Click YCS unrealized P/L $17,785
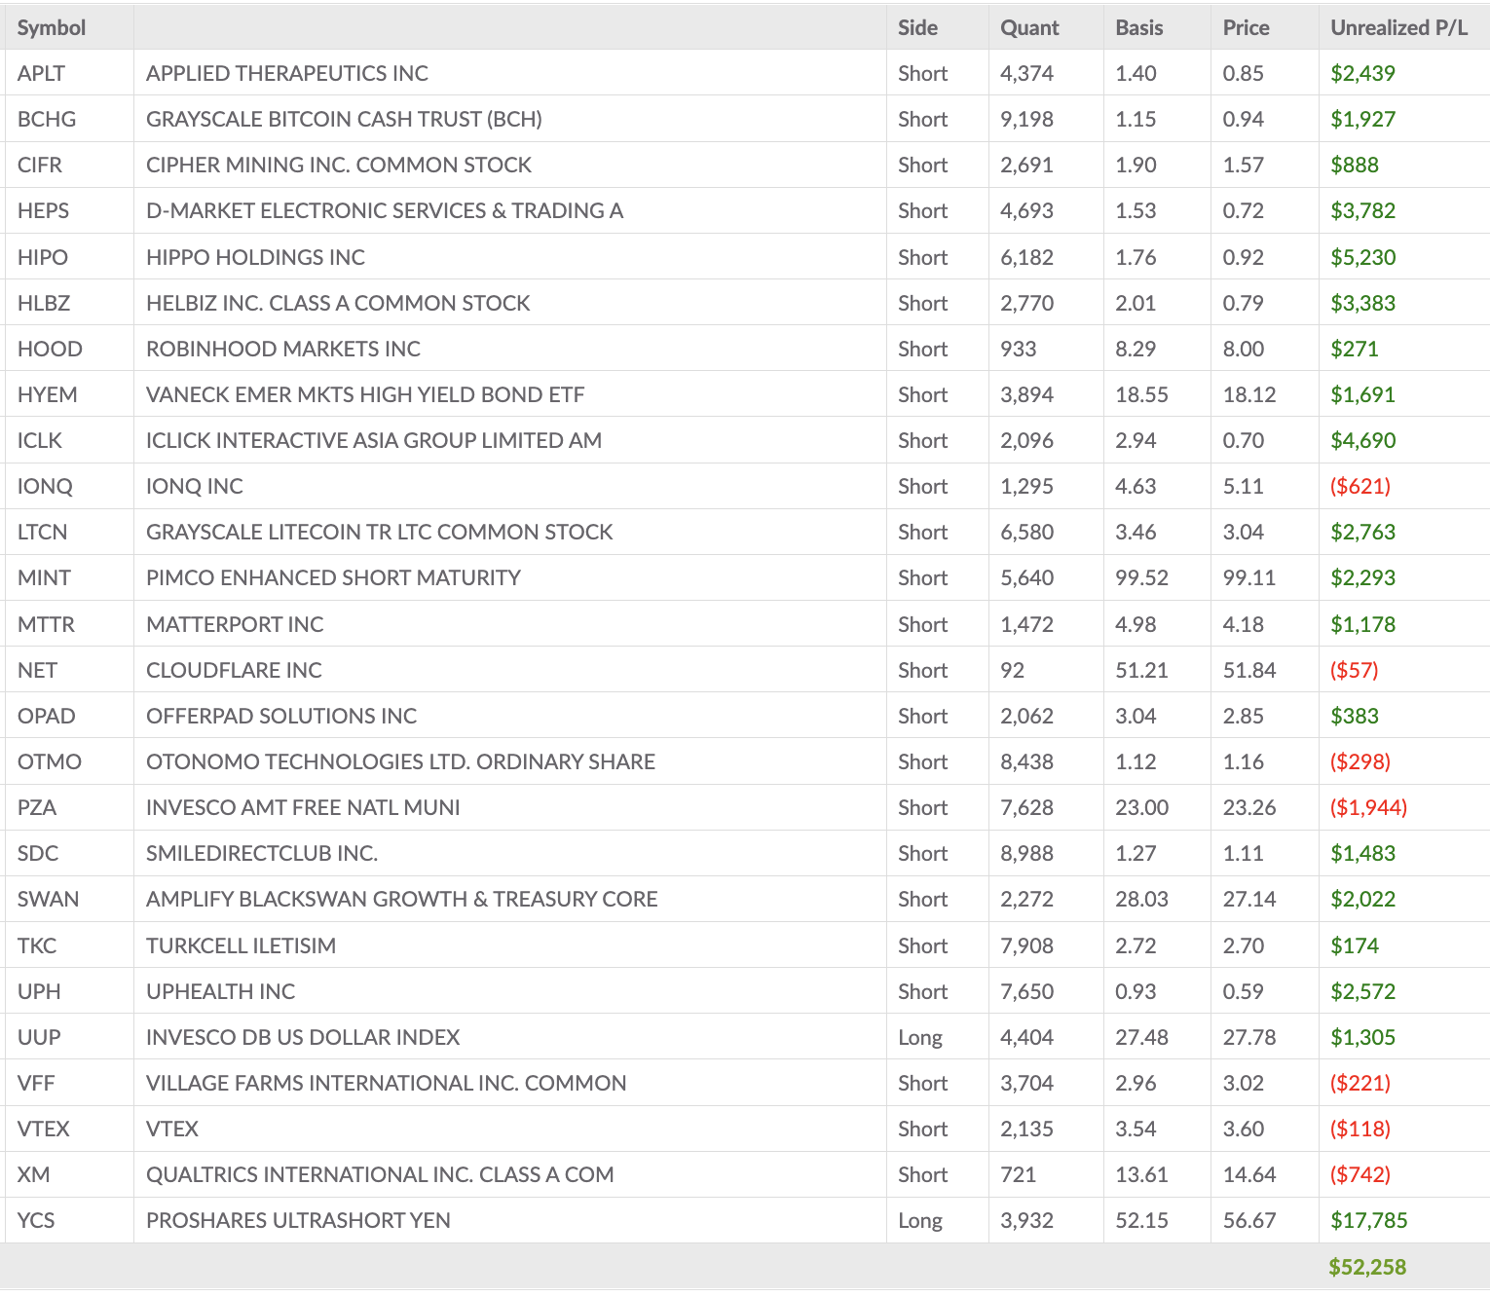The image size is (1490, 1297). [1369, 1220]
